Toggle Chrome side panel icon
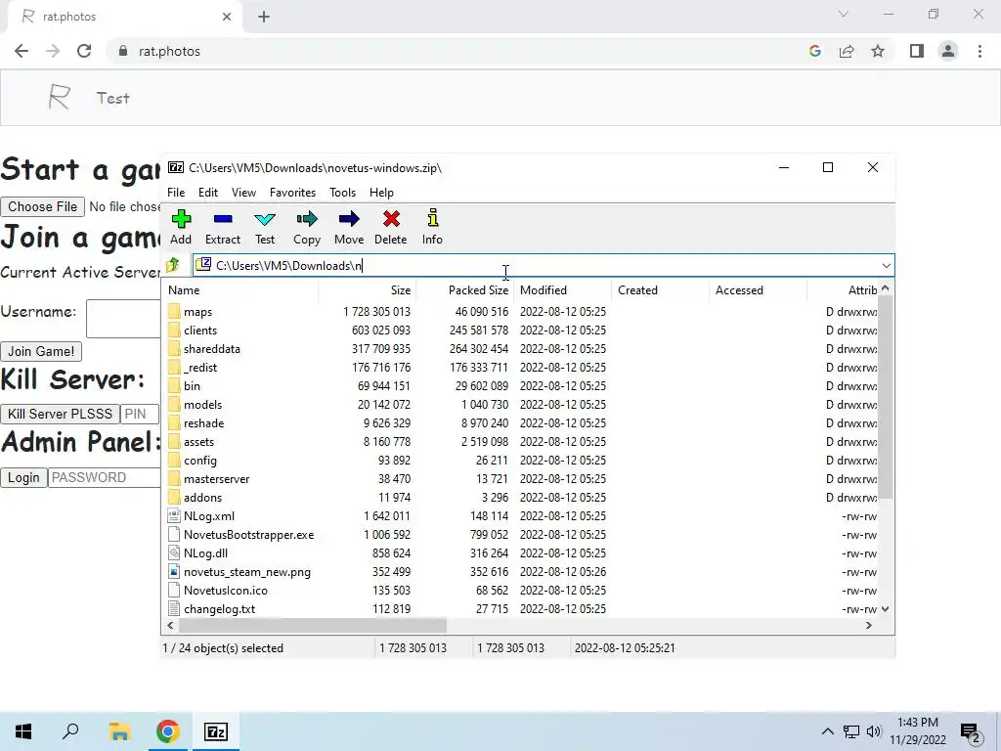The height and width of the screenshot is (751, 1001). (x=917, y=51)
